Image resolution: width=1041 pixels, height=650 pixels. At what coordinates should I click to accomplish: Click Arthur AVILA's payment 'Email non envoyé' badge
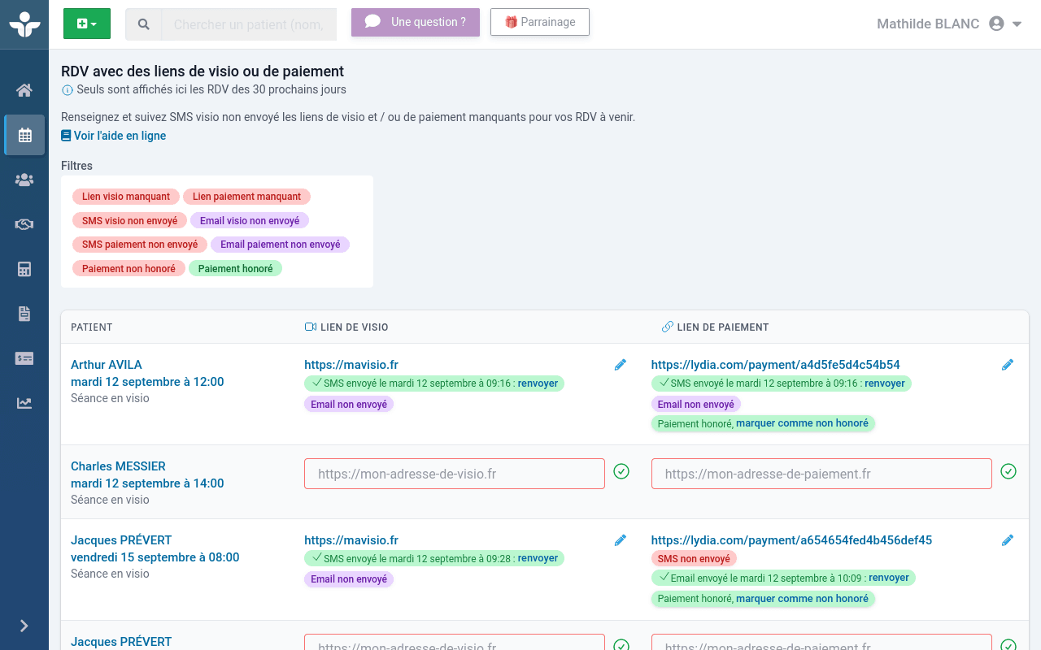(696, 404)
